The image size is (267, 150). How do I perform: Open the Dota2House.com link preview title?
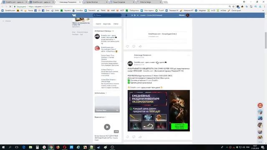point(162,34)
